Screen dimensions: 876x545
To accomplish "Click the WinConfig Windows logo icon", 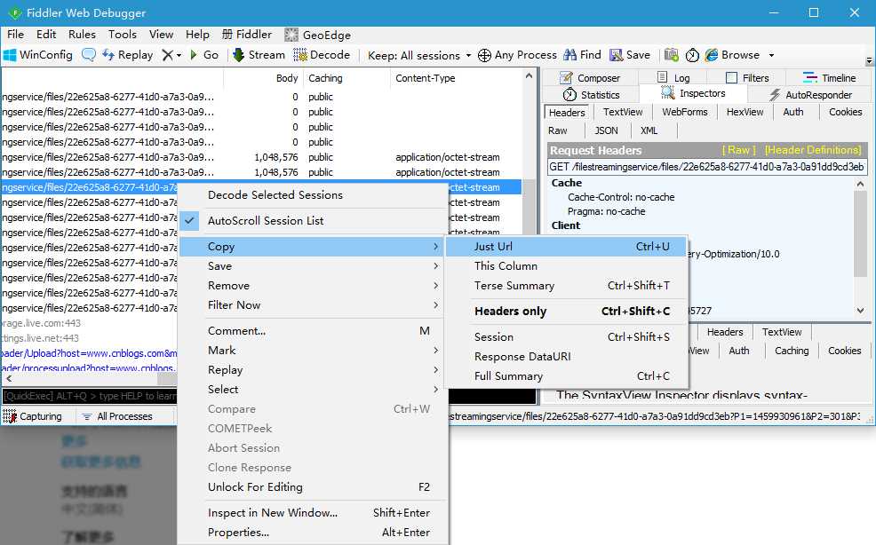I will tap(10, 55).
